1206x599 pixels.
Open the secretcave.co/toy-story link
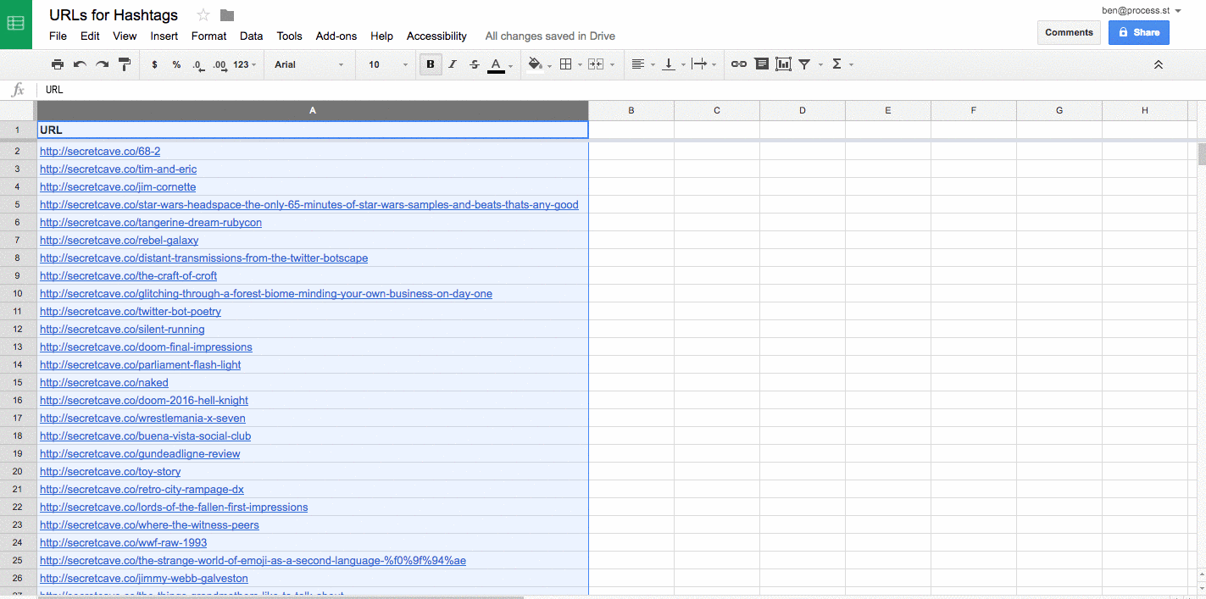click(x=110, y=472)
